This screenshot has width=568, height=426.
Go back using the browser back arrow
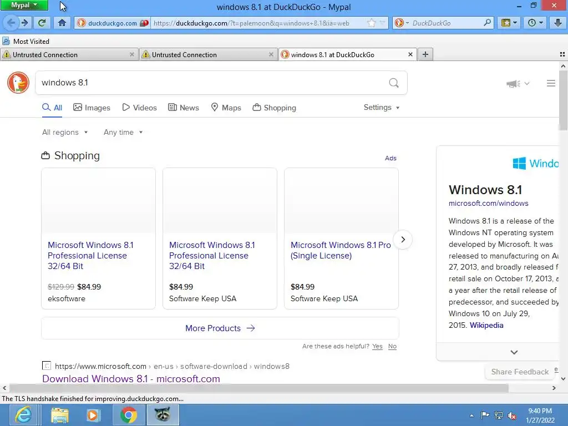pos(11,23)
